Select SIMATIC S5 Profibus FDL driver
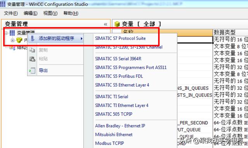Image resolution: width=248 pixels, height=148 pixels. point(119,76)
